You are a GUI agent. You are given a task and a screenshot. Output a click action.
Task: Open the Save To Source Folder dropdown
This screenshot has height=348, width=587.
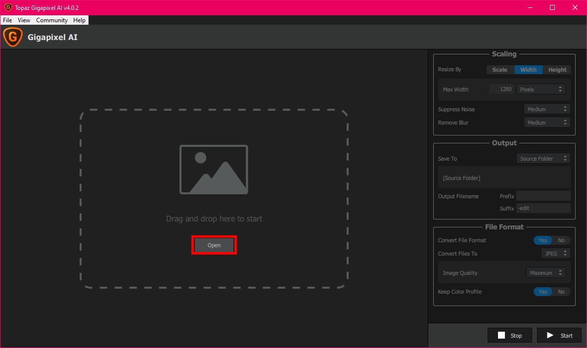[x=543, y=158]
